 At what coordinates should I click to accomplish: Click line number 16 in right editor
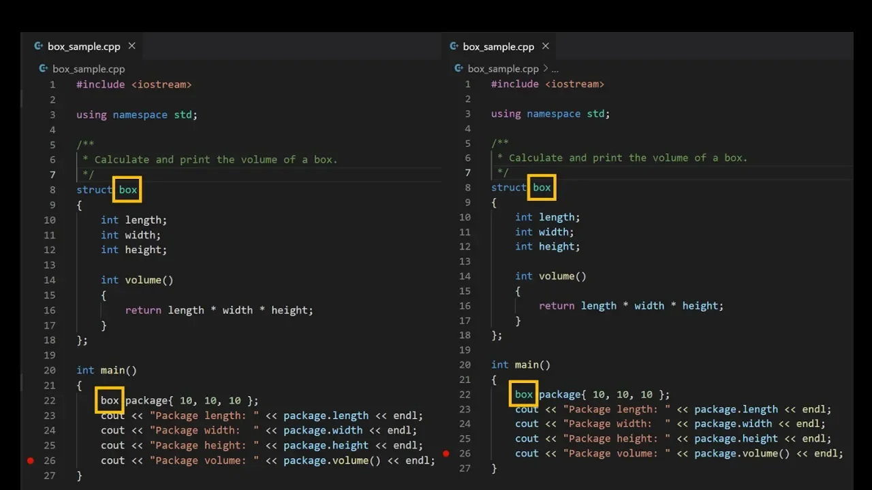(465, 306)
